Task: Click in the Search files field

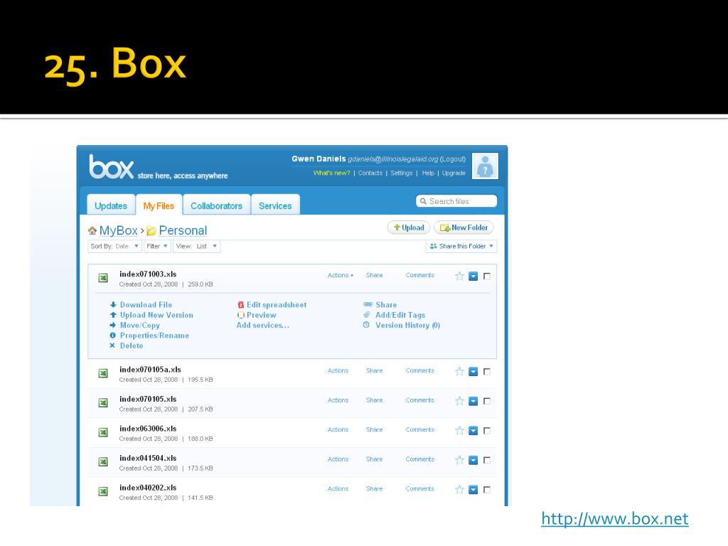Action: click(456, 201)
